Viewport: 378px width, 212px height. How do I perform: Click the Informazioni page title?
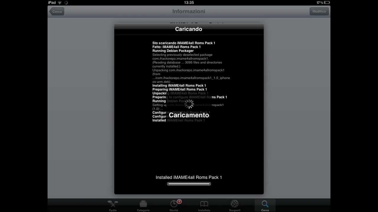coord(189,11)
